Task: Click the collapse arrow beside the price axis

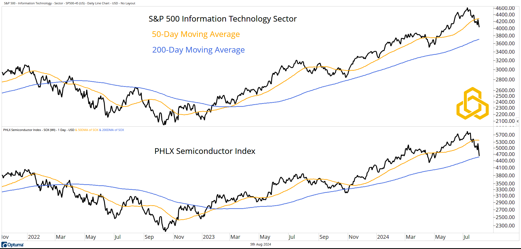Action: (x=517, y=121)
